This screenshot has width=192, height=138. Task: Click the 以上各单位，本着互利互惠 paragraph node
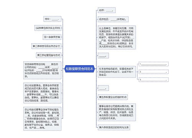(117, 38)
